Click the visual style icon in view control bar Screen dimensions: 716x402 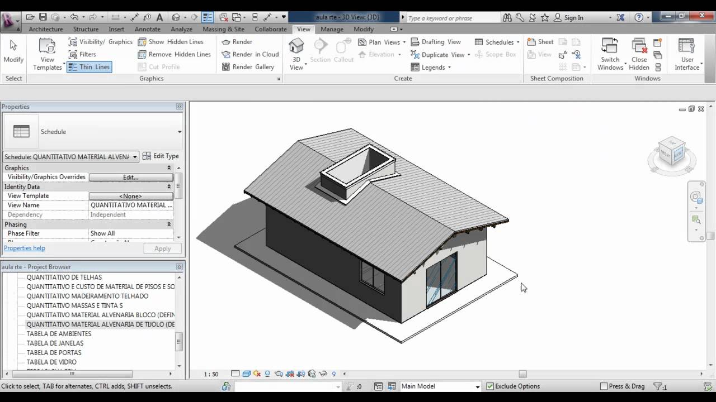246,374
